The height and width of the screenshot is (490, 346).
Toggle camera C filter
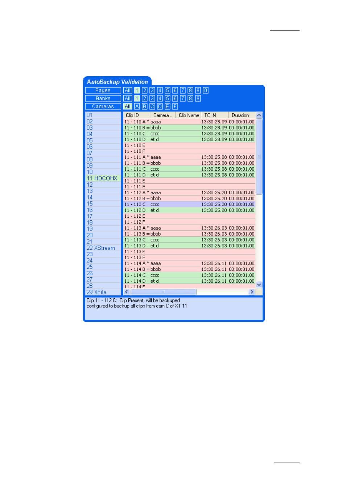[152, 106]
